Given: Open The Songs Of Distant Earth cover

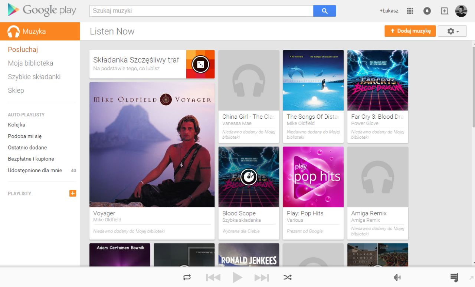Looking at the screenshot, I should point(313,80).
